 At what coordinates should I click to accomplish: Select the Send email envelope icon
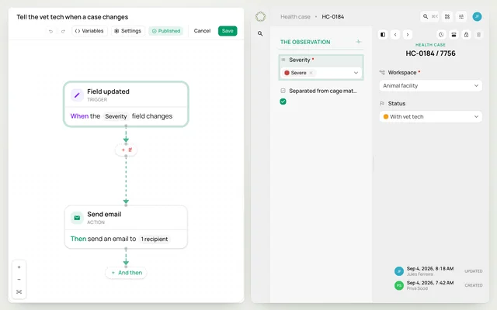77,218
